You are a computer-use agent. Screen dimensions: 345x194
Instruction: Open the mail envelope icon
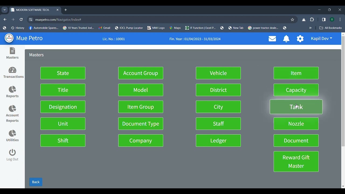pos(272,39)
